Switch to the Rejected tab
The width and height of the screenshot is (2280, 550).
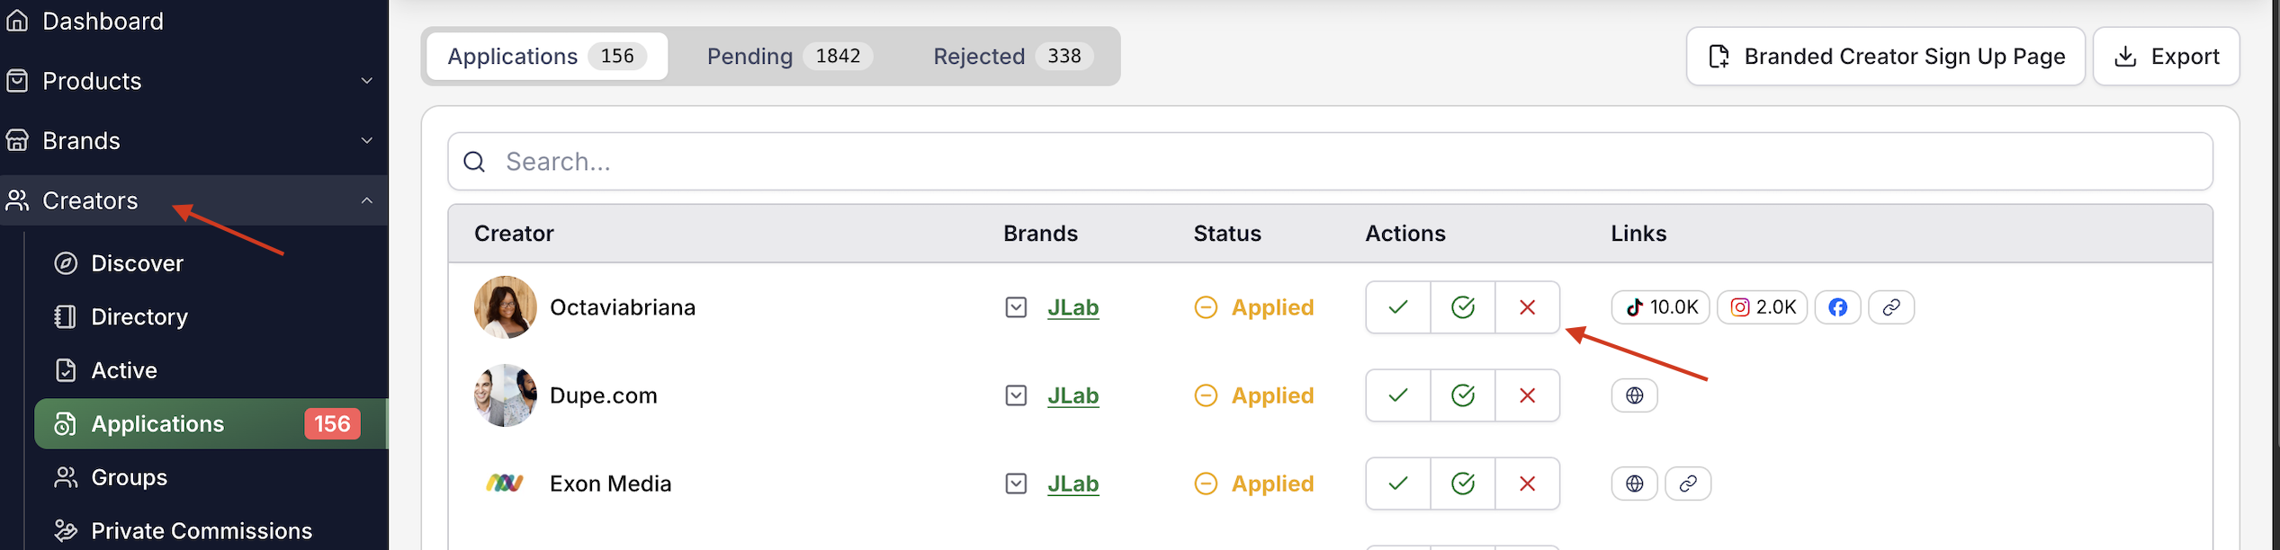(1011, 57)
